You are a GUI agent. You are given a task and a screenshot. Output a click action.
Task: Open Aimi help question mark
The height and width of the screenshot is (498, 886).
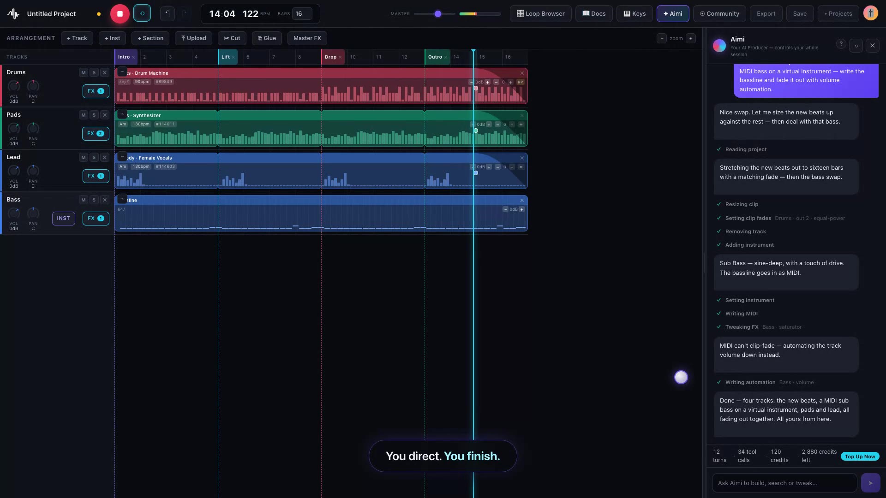[x=841, y=44]
